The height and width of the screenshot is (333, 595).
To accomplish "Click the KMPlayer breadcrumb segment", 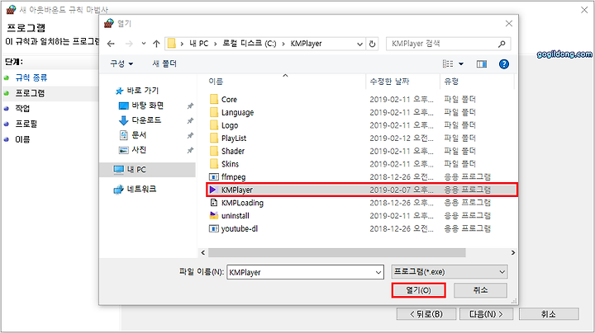I will 306,44.
